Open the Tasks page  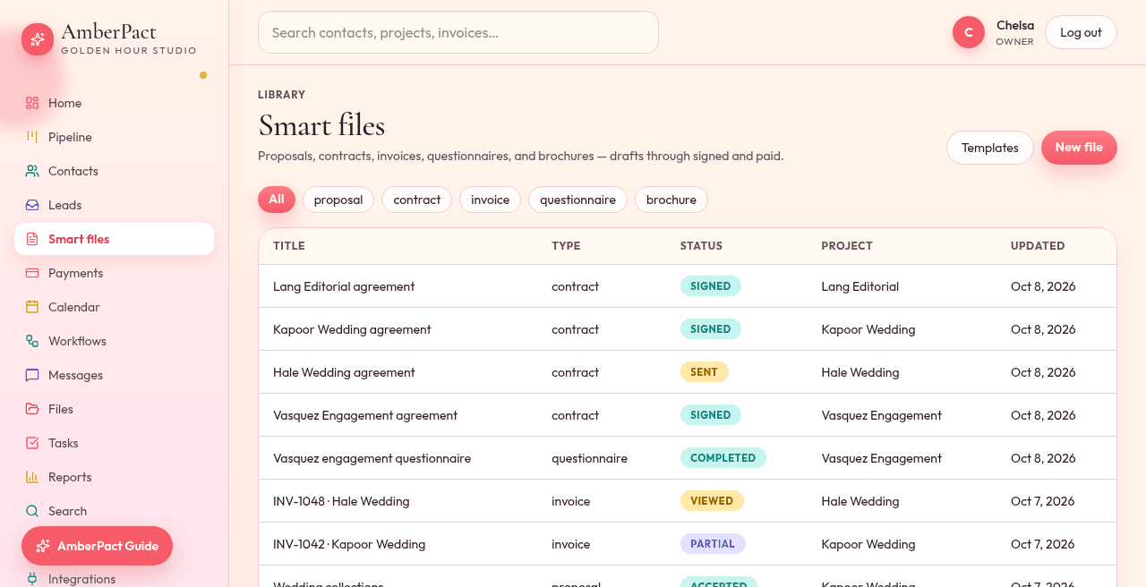coord(114,443)
